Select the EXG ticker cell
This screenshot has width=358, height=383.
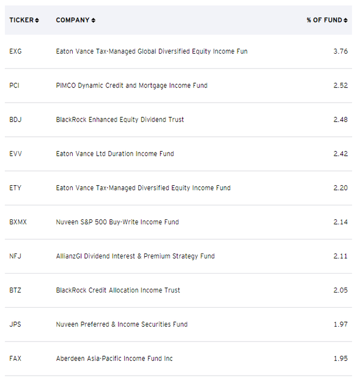pos(16,51)
